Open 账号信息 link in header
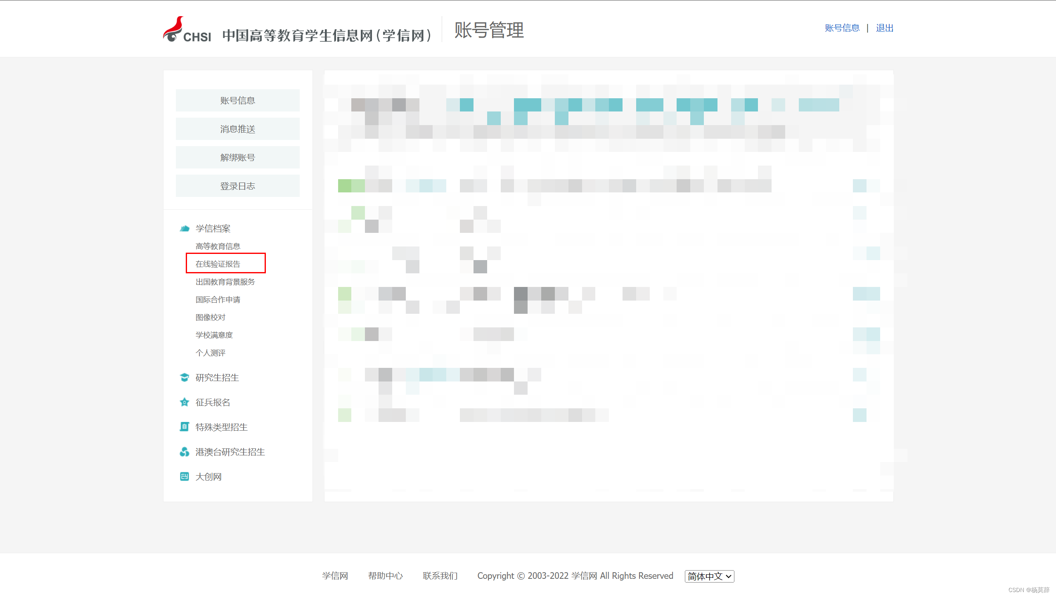Image resolution: width=1056 pixels, height=597 pixels. pos(842,28)
